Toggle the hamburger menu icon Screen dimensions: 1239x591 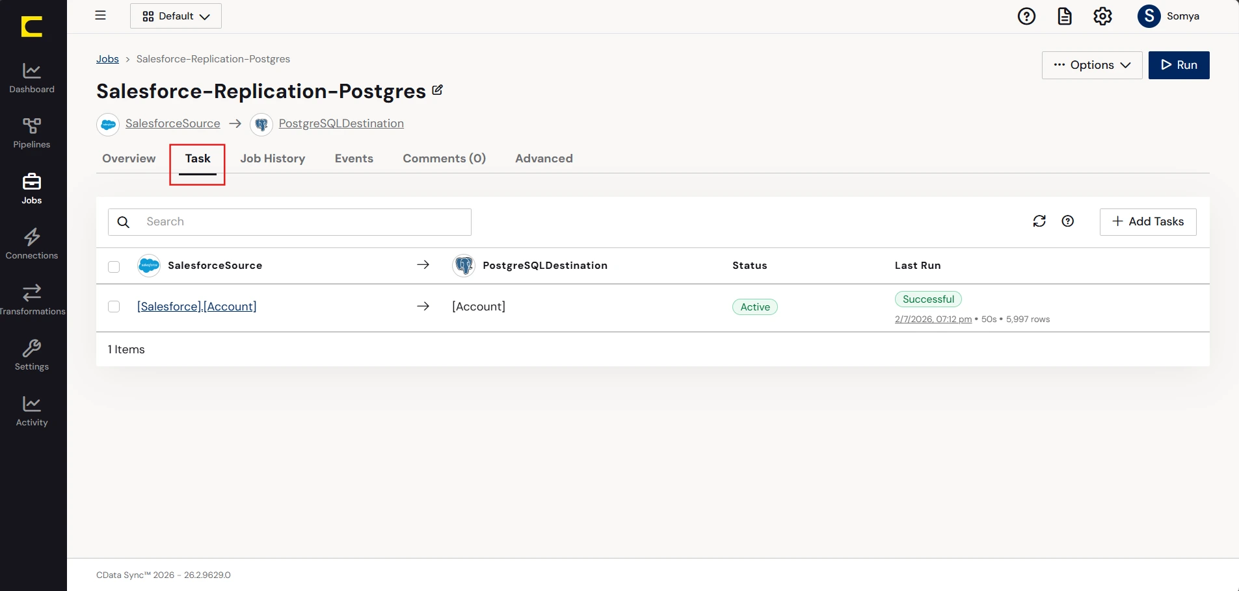pyautogui.click(x=100, y=16)
